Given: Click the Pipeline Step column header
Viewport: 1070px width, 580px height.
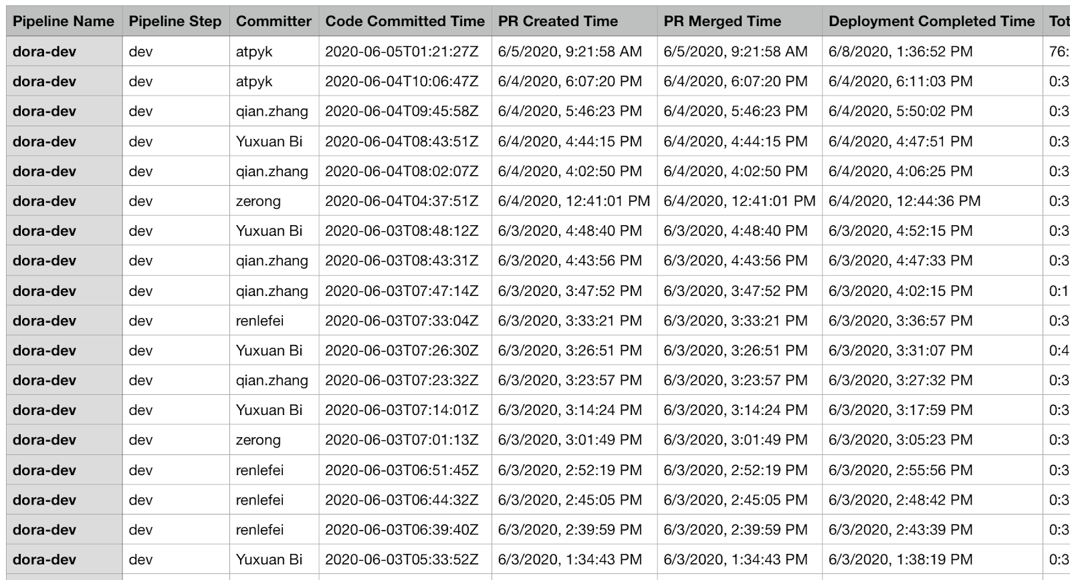Looking at the screenshot, I should pos(175,21).
